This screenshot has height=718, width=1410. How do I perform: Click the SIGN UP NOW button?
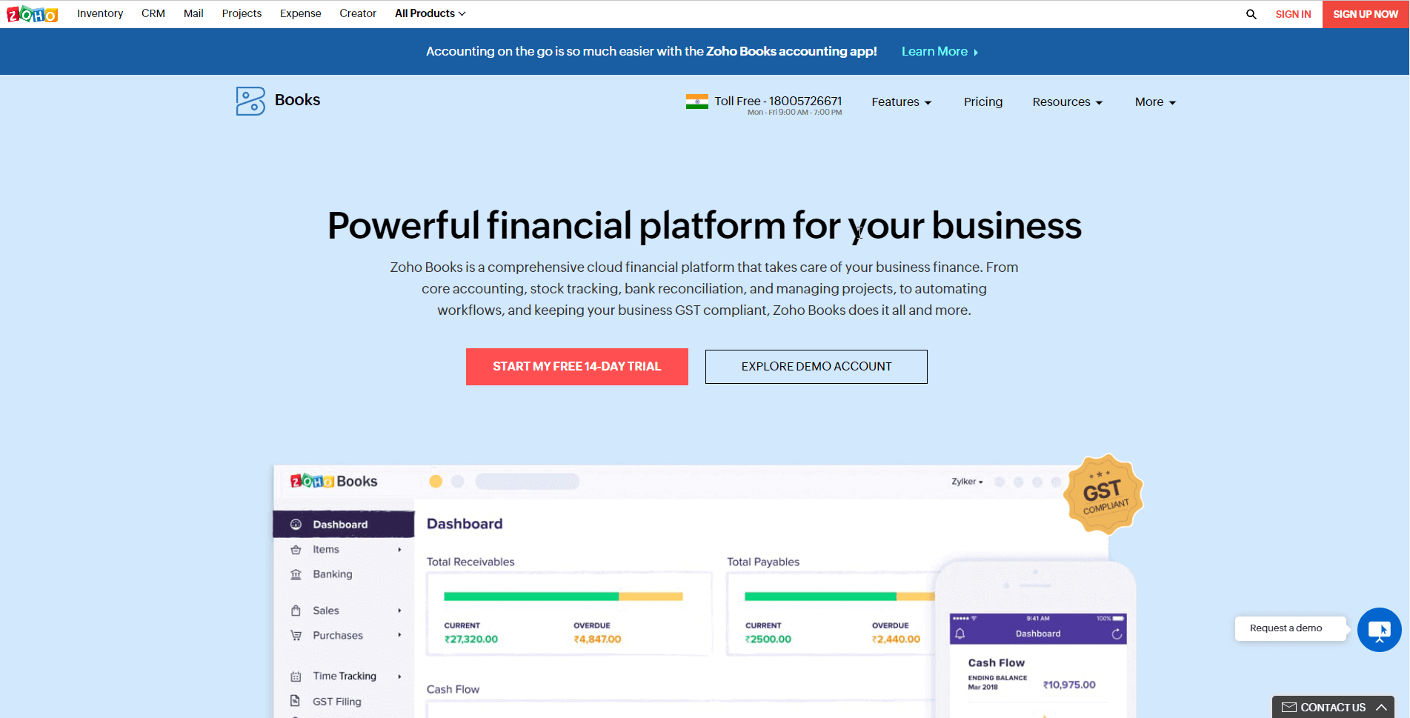coord(1366,14)
